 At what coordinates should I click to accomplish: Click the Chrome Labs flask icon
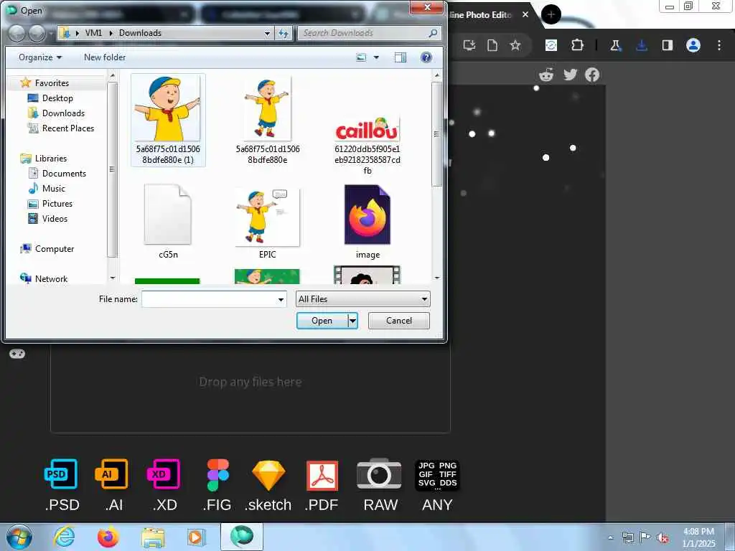(x=615, y=45)
